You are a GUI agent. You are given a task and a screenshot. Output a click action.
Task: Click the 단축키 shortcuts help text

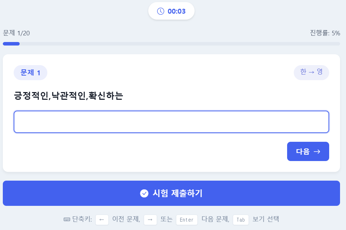click(x=81, y=219)
